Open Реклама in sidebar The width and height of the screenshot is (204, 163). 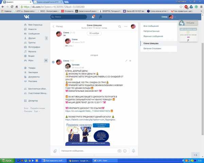(33, 81)
